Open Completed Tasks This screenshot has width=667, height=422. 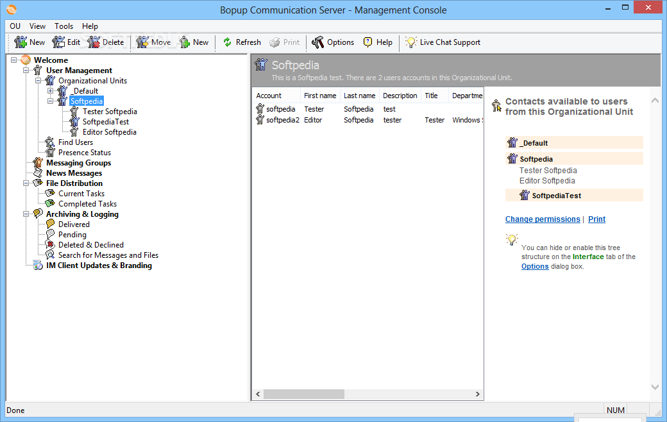(x=87, y=204)
